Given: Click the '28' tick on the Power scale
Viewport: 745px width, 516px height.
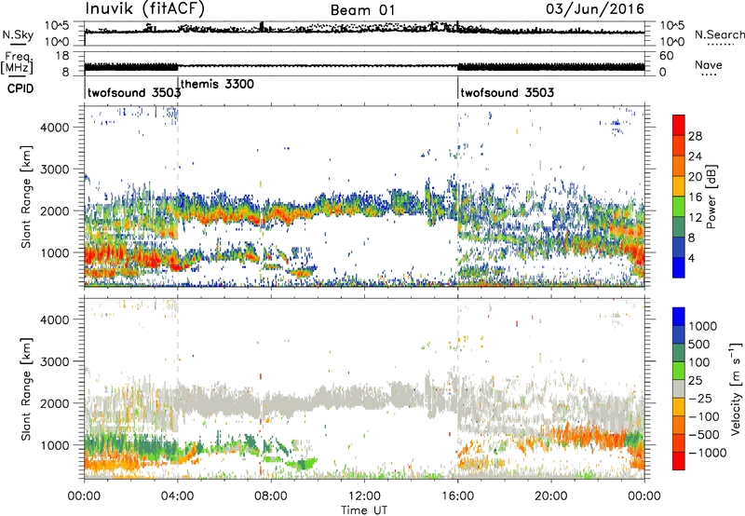Looking at the screenshot, I should 695,136.
